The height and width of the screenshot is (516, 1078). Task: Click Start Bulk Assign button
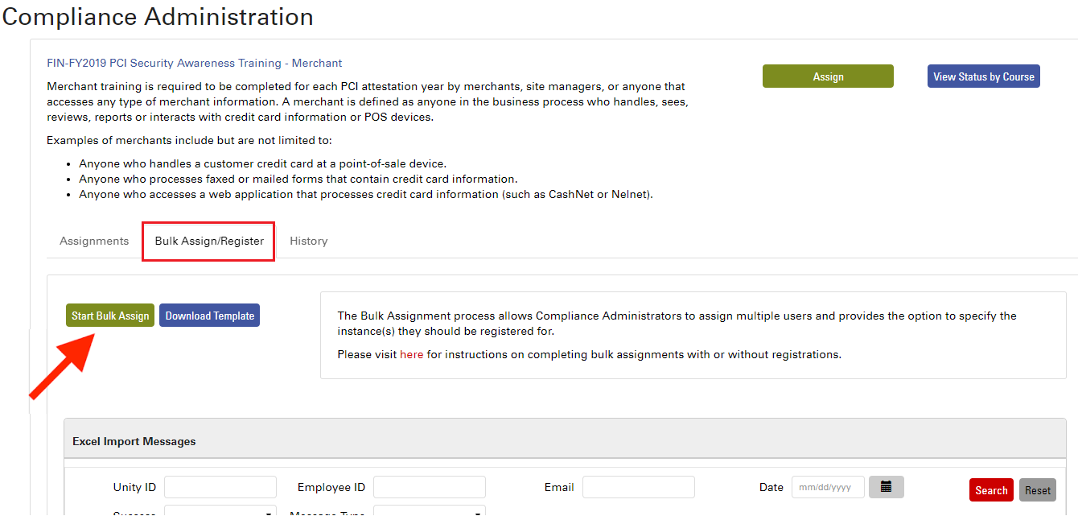click(110, 316)
